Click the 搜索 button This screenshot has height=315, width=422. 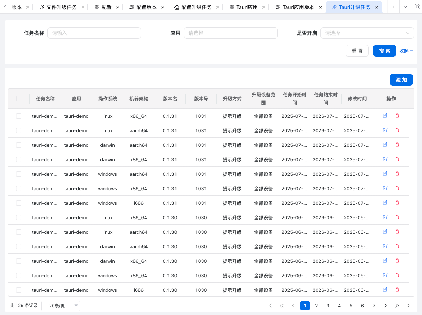click(384, 51)
